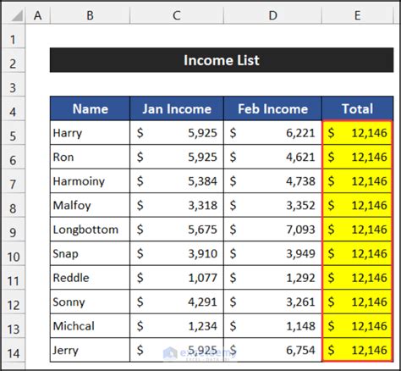
Task: Click the select-all corner triangle
Action: (x=16, y=15)
